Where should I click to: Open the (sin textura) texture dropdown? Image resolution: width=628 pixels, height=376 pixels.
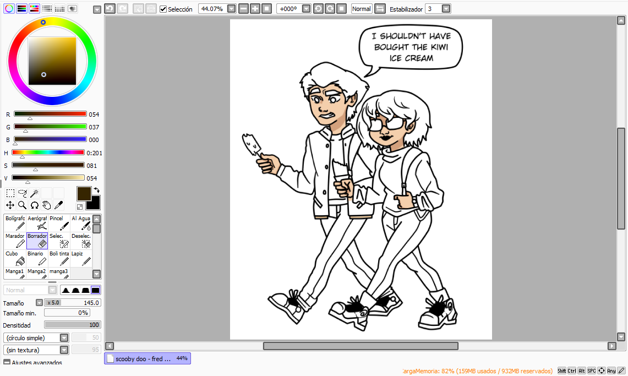[64, 350]
